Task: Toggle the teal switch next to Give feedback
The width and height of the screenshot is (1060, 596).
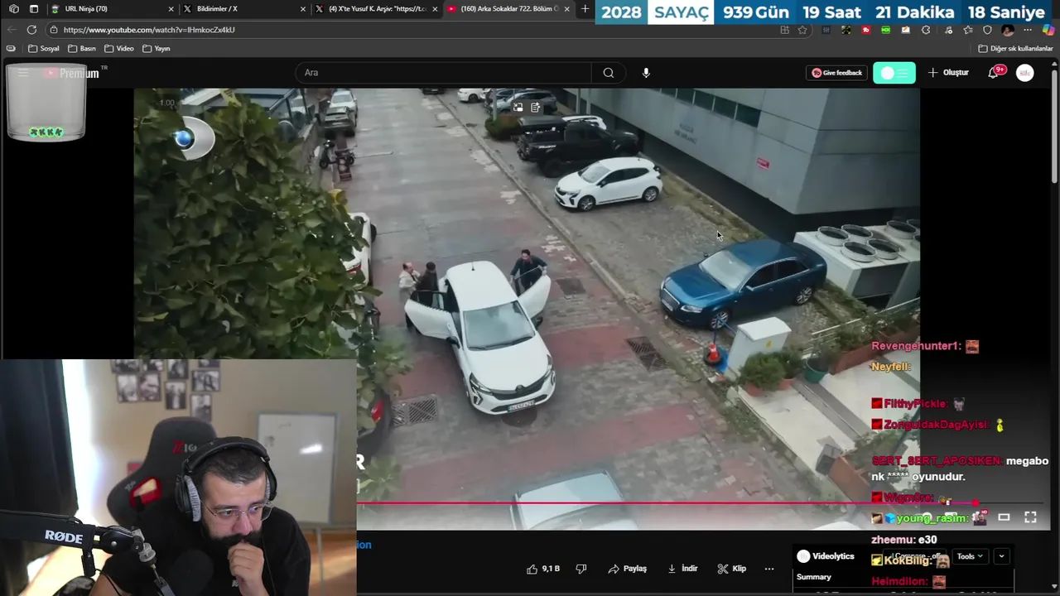Action: click(x=894, y=73)
